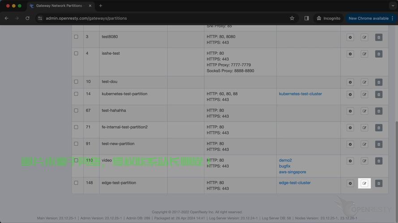This screenshot has width=398, height=223.
Task: Delete the kubernetes-test-partition row
Action: coord(379,95)
